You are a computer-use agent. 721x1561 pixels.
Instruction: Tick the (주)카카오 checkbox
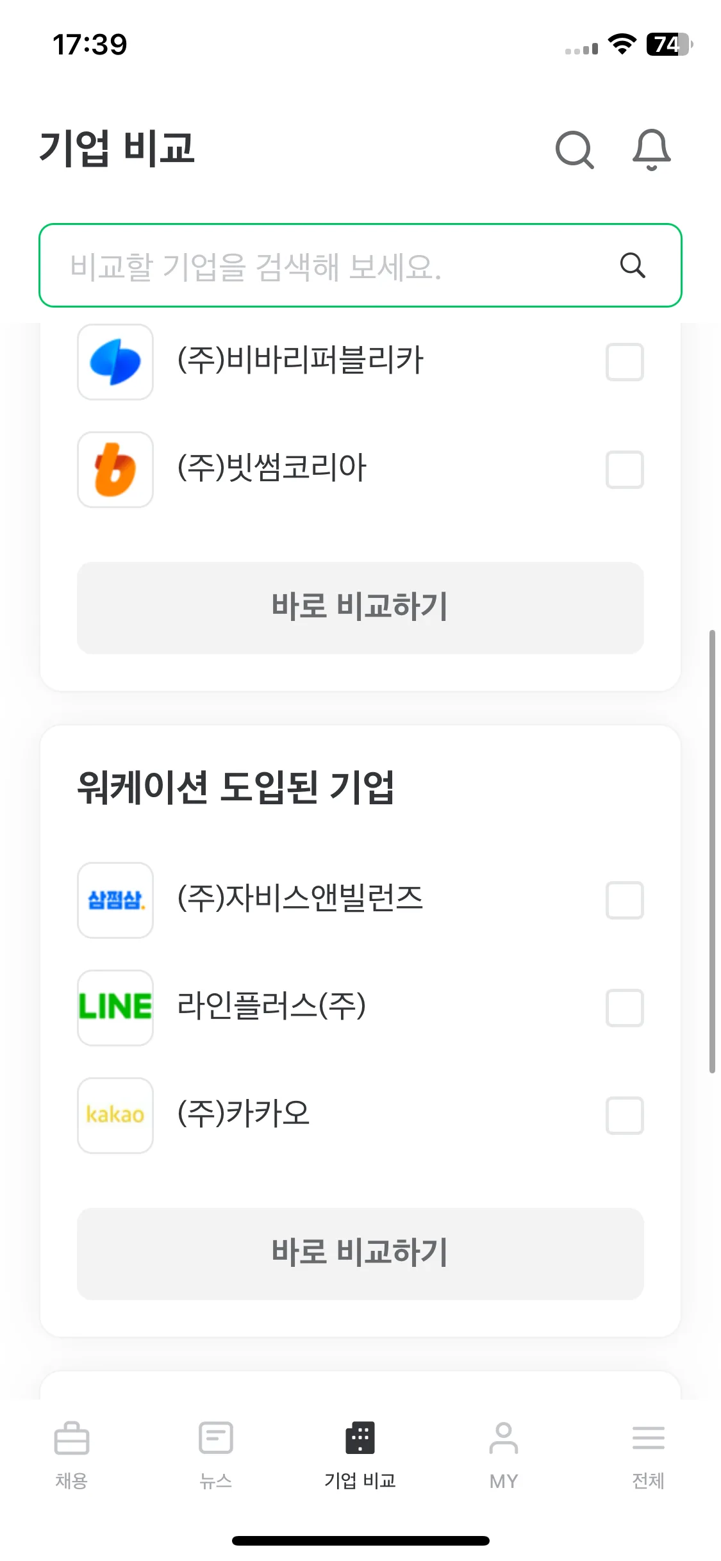pos(625,1116)
